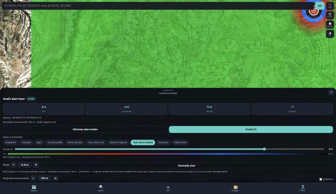
Task: Click the 6.9 km² area stat card
Action: click(x=44, y=109)
